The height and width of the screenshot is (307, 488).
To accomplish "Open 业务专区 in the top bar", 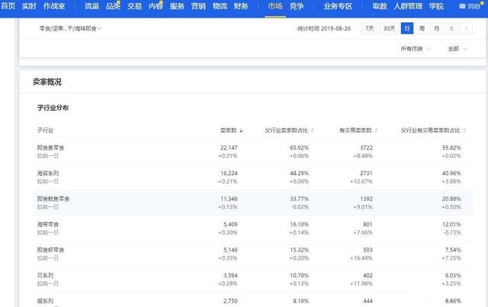I will click(338, 6).
